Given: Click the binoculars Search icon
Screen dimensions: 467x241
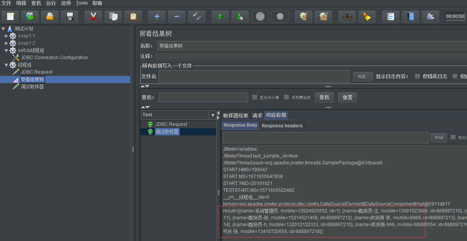Looking at the screenshot, I should pyautogui.click(x=347, y=16).
